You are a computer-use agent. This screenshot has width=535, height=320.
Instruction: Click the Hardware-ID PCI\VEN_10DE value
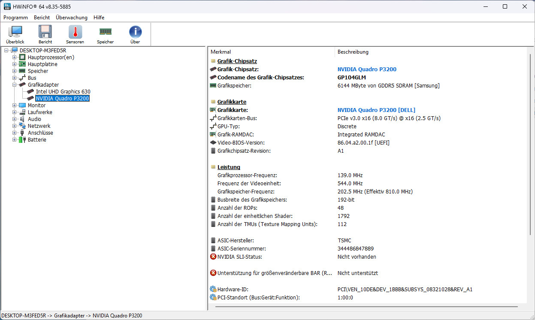click(405, 290)
